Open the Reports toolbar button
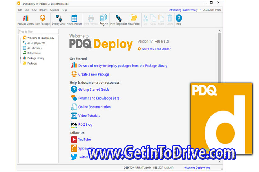 (104, 19)
